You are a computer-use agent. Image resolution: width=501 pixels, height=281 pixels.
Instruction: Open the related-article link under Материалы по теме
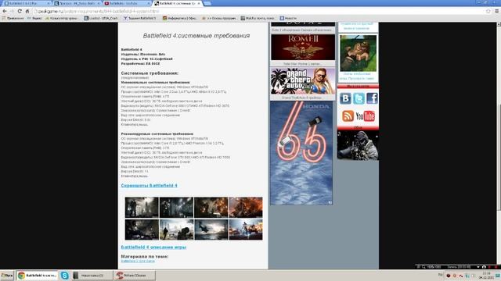click(x=138, y=261)
